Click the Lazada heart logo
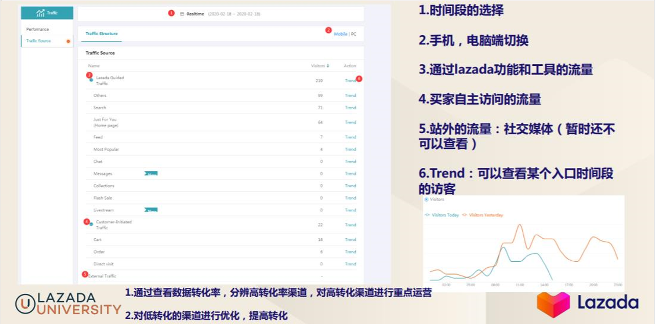Viewport: 655px width, 324px height. (553, 305)
